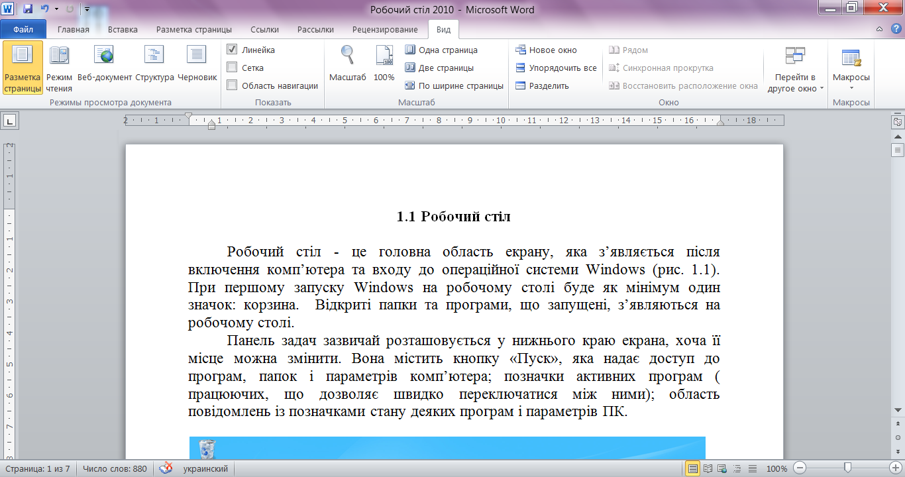The height and width of the screenshot is (477, 905).
Task: Click the Вид tab
Action: click(x=443, y=29)
